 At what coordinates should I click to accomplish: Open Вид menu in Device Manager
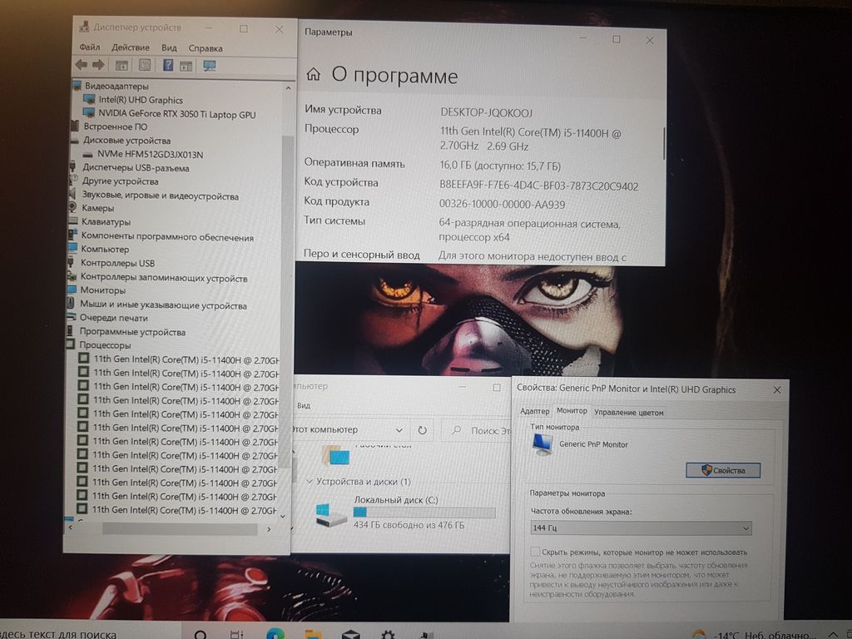169,47
